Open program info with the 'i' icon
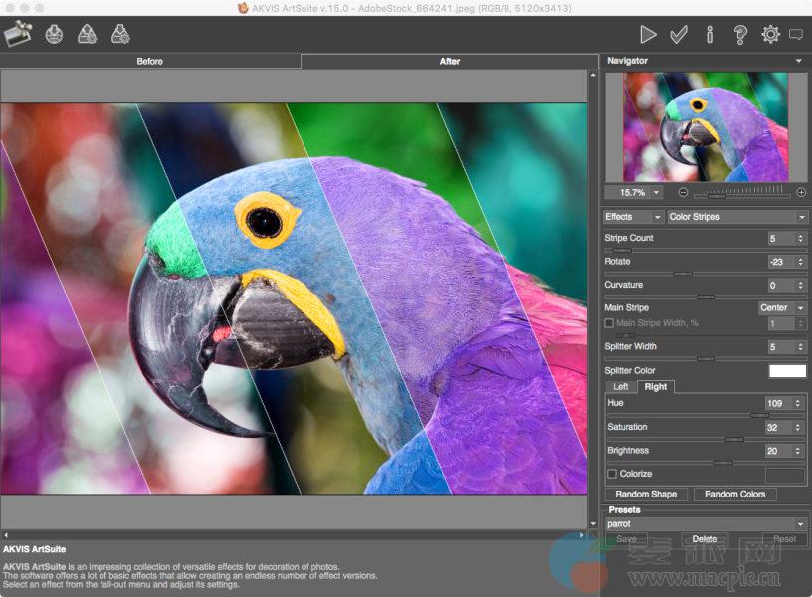 coord(710,35)
